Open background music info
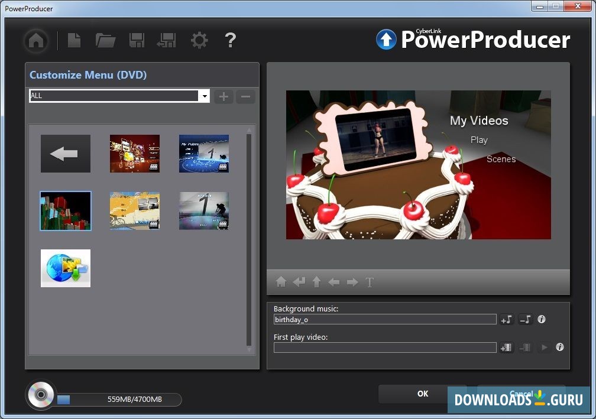Viewport: 596px width, 419px height. coord(541,319)
